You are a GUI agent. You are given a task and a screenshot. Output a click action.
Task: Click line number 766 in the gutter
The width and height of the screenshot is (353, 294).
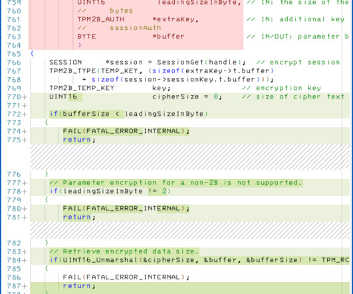[14, 63]
